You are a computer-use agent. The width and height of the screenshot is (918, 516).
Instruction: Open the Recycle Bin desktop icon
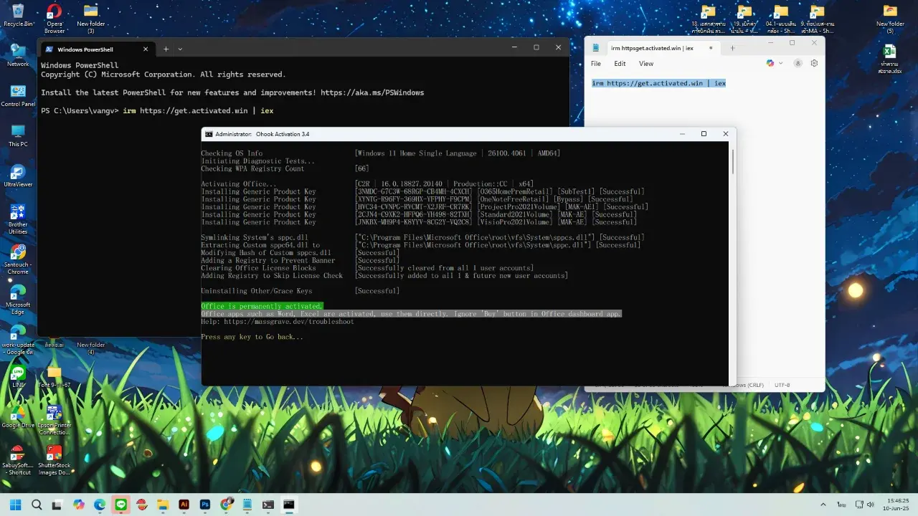pos(18,15)
